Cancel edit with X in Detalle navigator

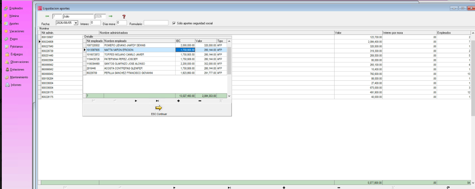[x=221, y=101]
